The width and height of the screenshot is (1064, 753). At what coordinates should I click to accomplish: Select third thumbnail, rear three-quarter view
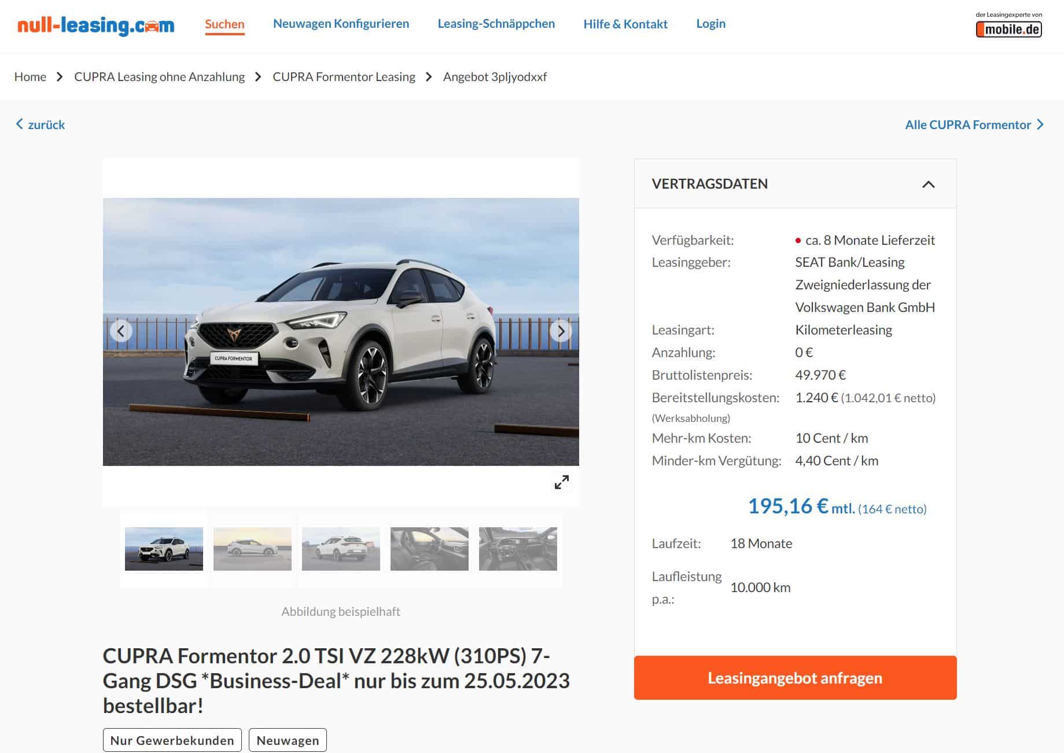tap(341, 549)
